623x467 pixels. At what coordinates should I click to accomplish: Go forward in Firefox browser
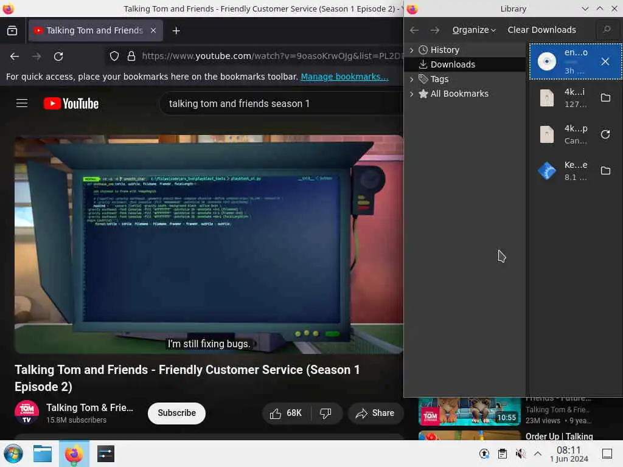tap(37, 57)
